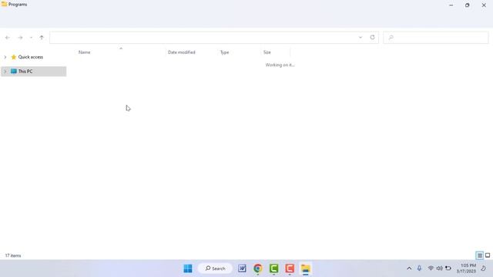
Task: Refresh the current folder view
Action: tap(372, 38)
